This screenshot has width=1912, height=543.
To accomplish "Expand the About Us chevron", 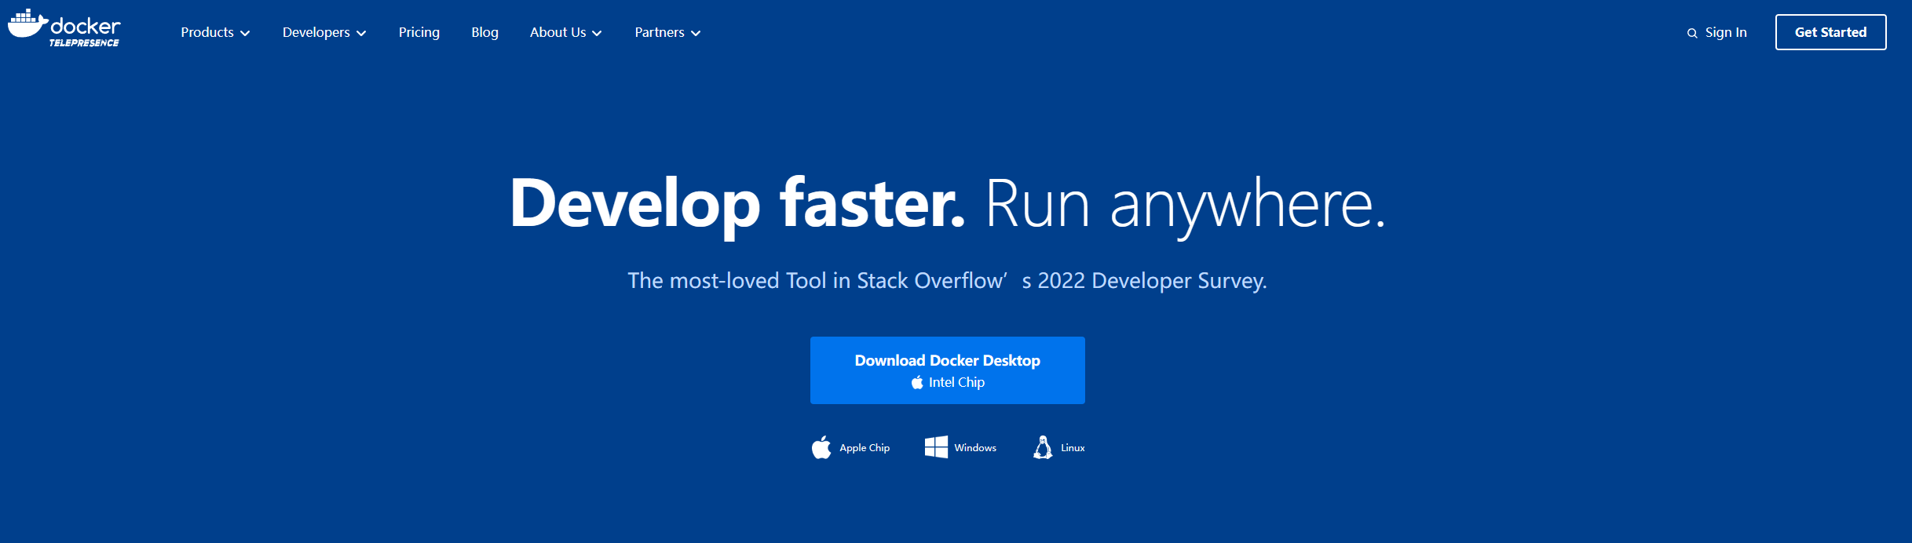I will 597,33.
